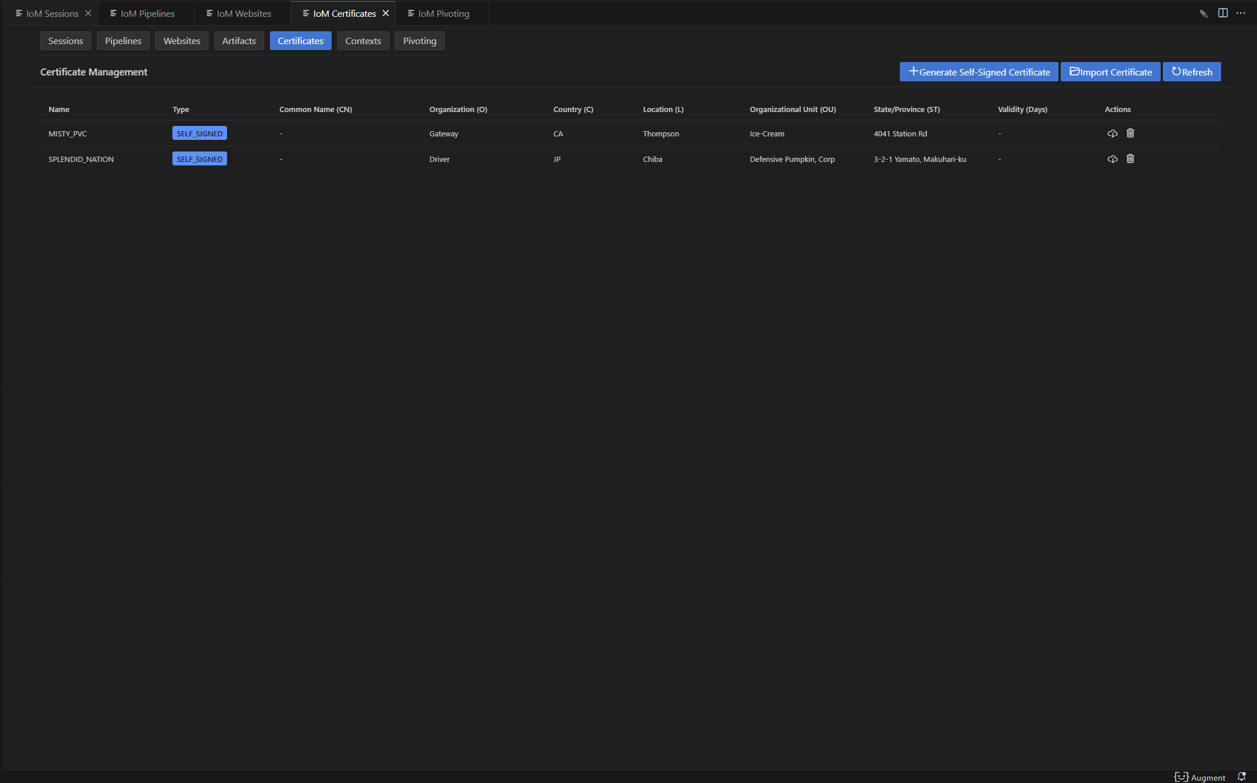Delete the SPLENDID_NATION certificate
The height and width of the screenshot is (783, 1257).
click(x=1130, y=159)
